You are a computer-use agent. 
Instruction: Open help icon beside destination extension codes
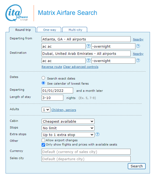coord(138,60)
